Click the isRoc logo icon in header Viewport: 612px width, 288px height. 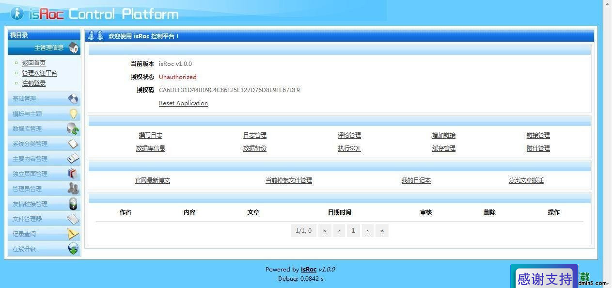coord(17,14)
